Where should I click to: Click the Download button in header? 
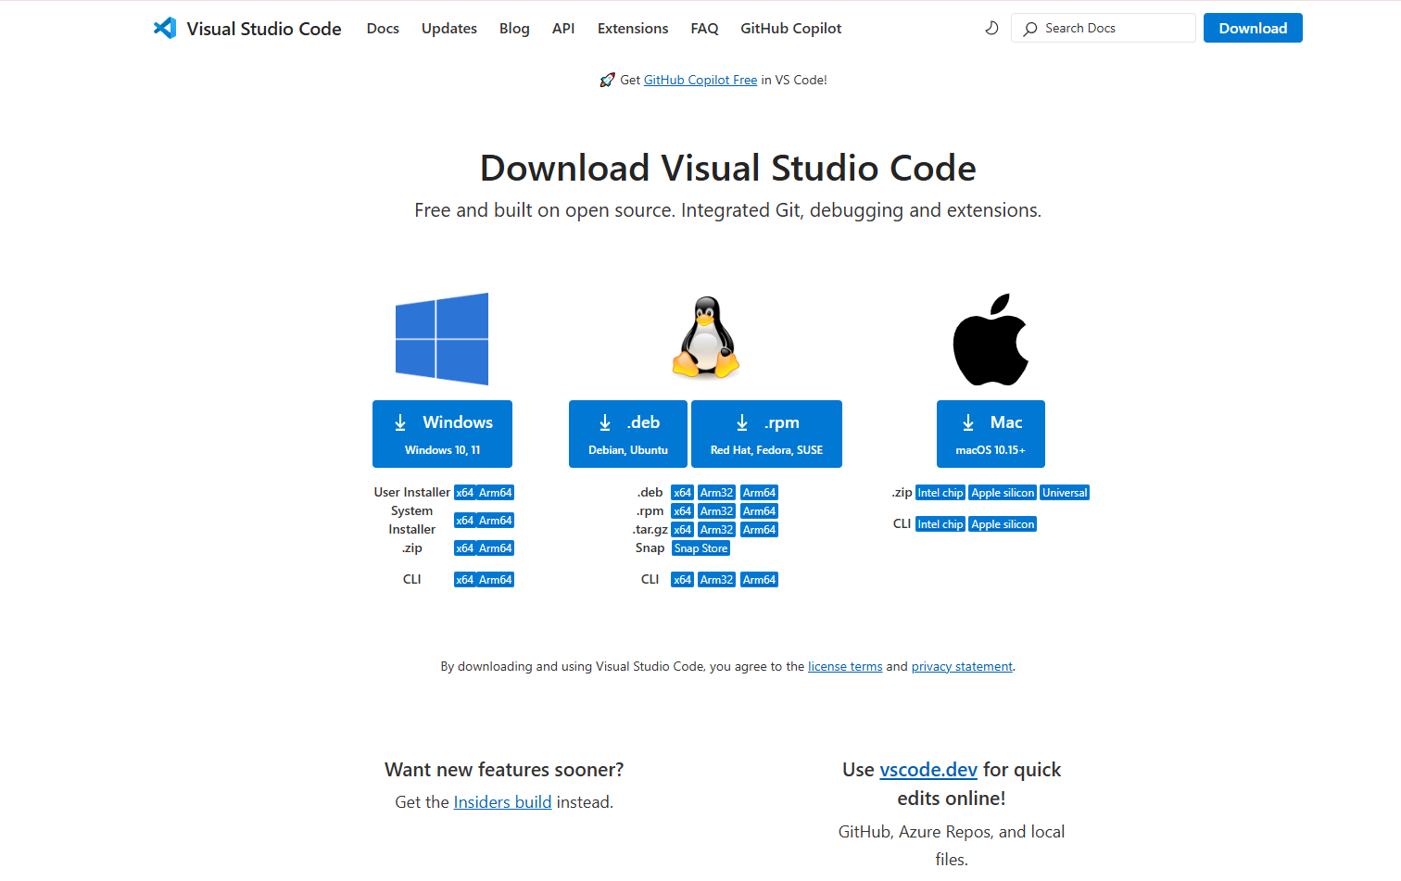tap(1253, 28)
